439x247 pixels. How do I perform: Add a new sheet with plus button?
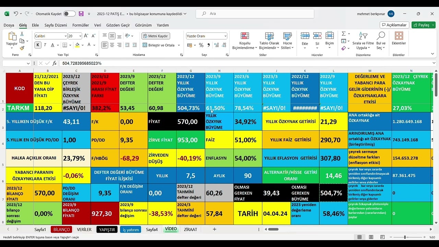[214, 229]
